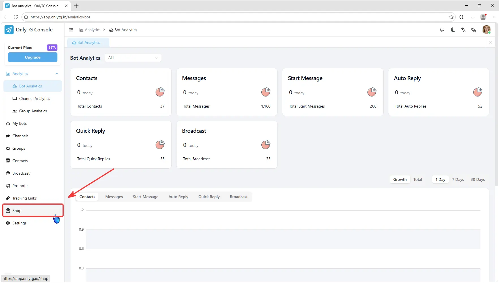
Task: Bookmark this page with the star
Action: click(x=451, y=17)
